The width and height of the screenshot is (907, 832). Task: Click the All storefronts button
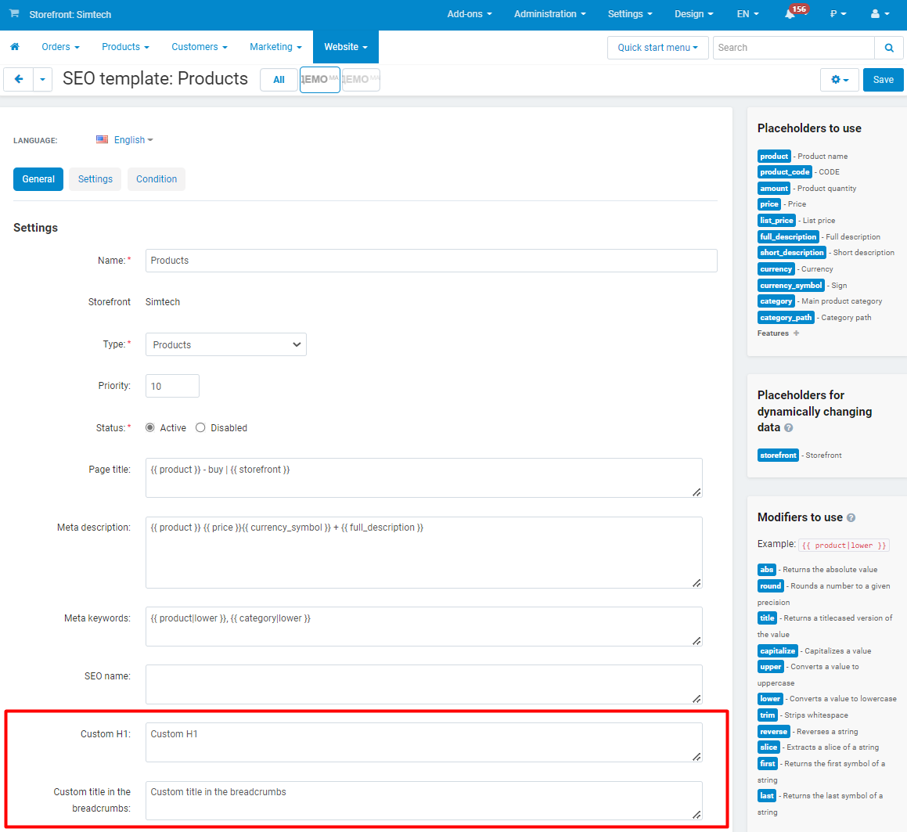pyautogui.click(x=279, y=80)
